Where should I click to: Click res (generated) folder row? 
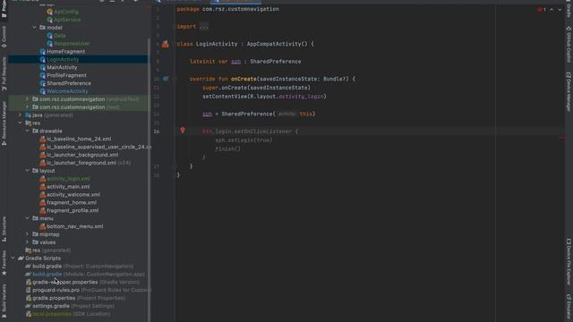coord(47,250)
